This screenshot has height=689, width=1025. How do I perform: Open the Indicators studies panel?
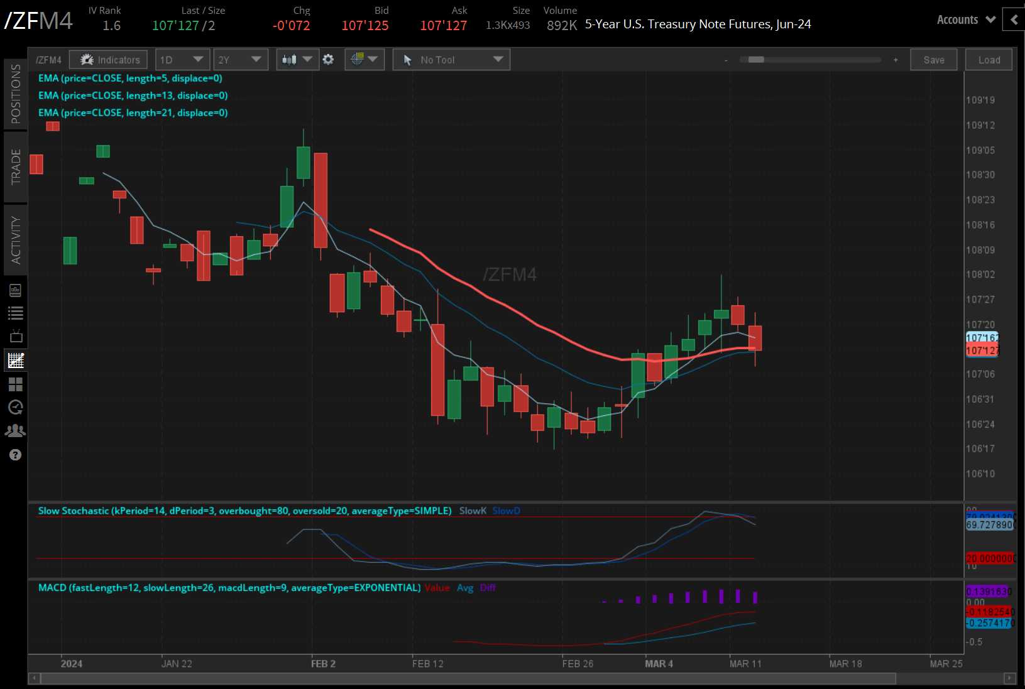[108, 60]
